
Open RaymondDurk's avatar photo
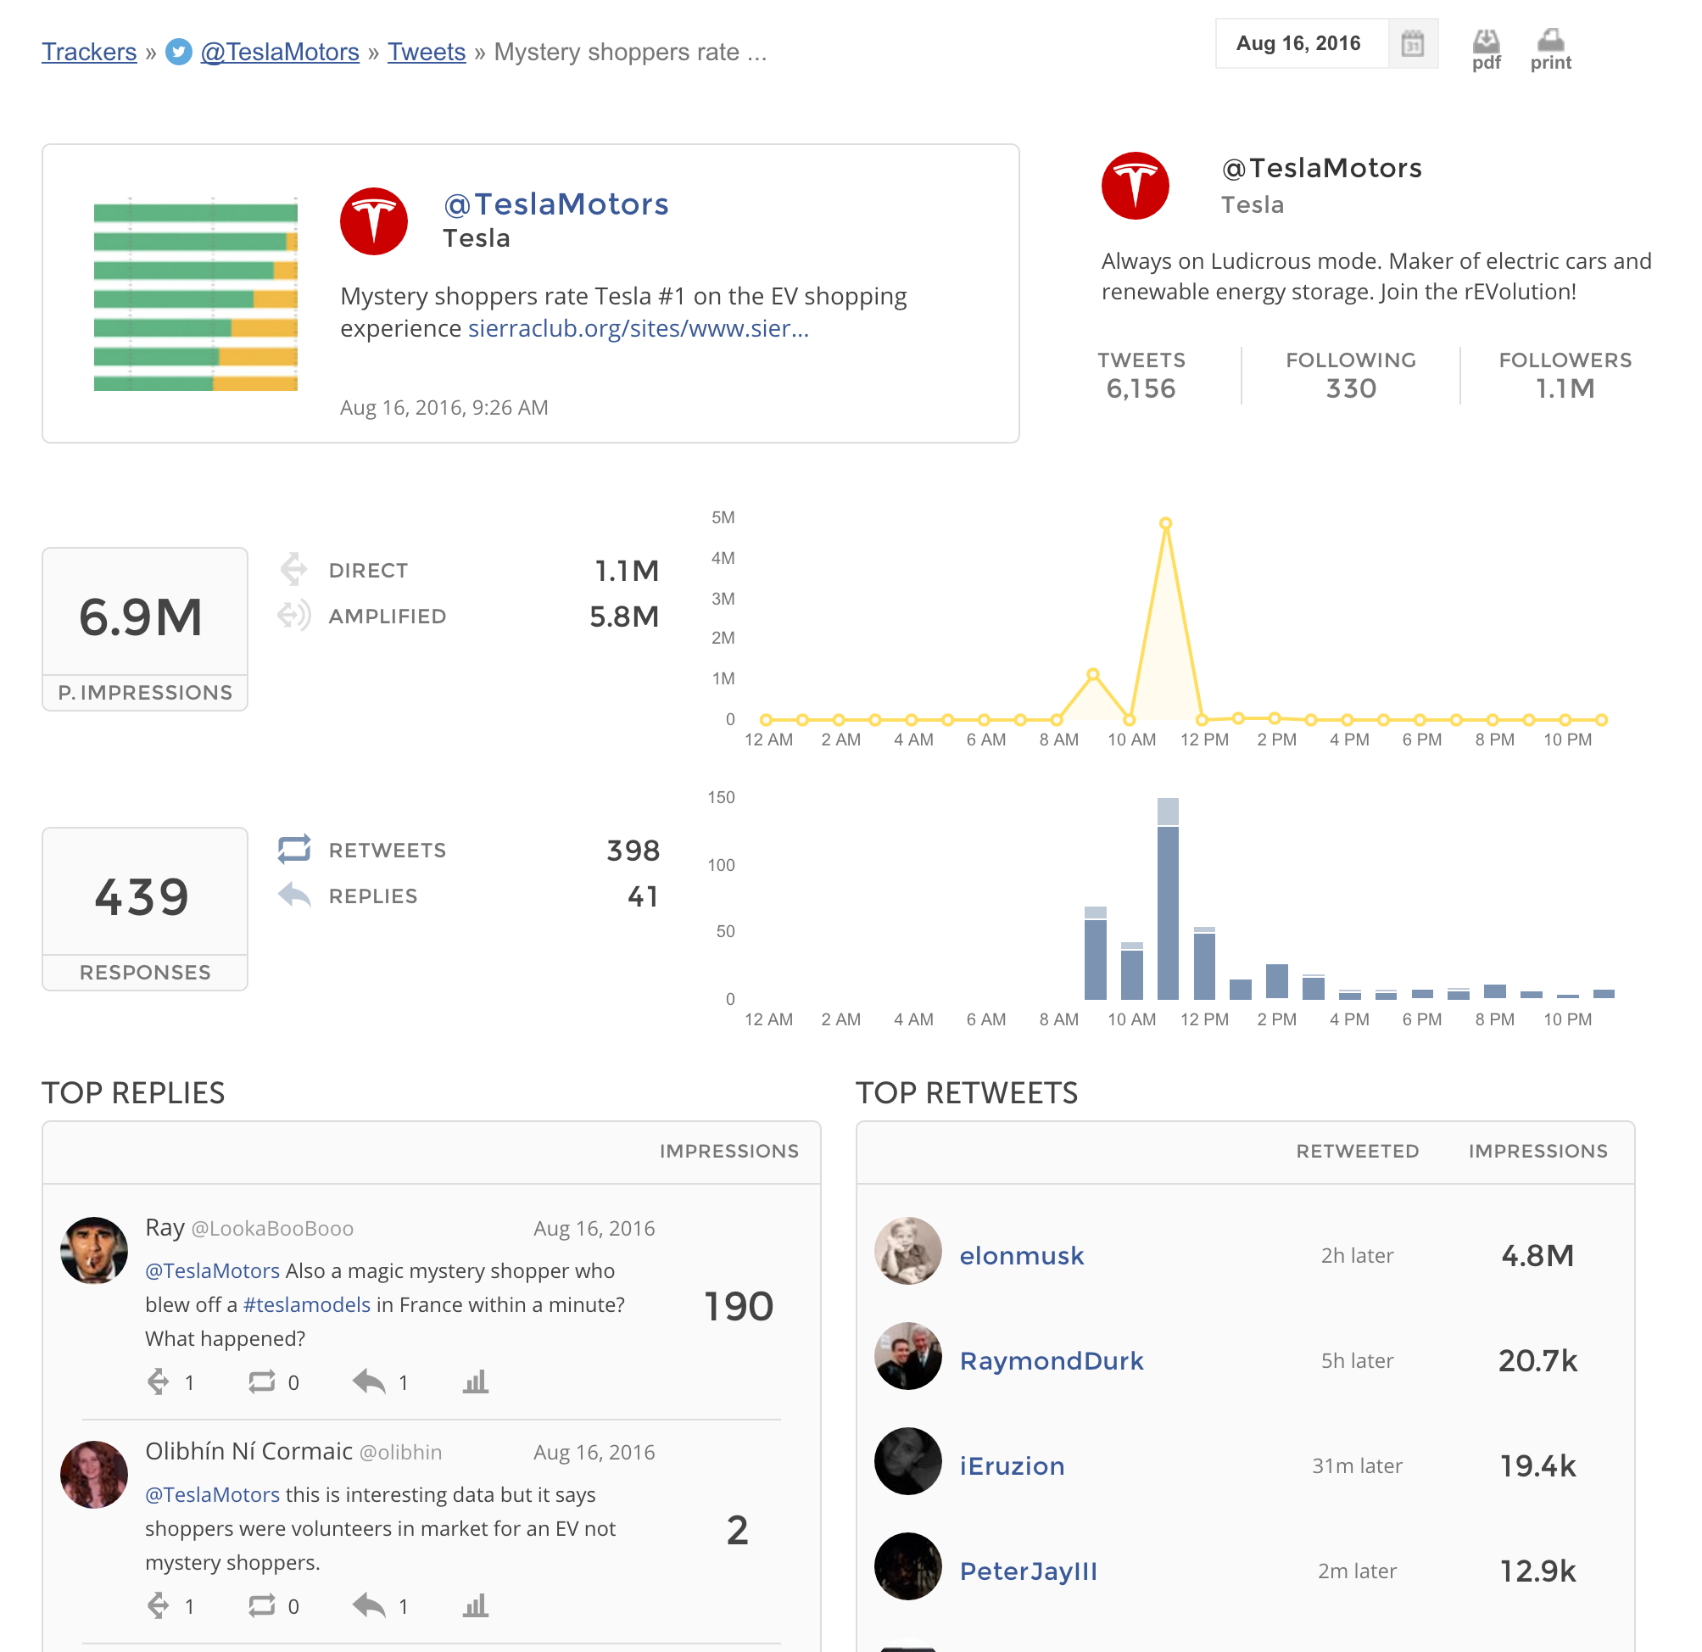(x=907, y=1358)
